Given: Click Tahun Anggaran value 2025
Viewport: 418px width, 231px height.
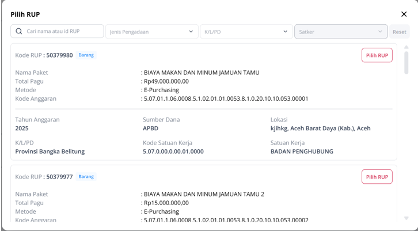Looking at the screenshot, I should pos(22,128).
